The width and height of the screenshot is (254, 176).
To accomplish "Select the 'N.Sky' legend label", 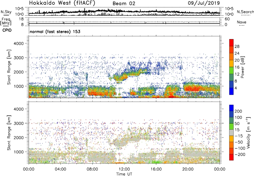I will click(x=6, y=12).
